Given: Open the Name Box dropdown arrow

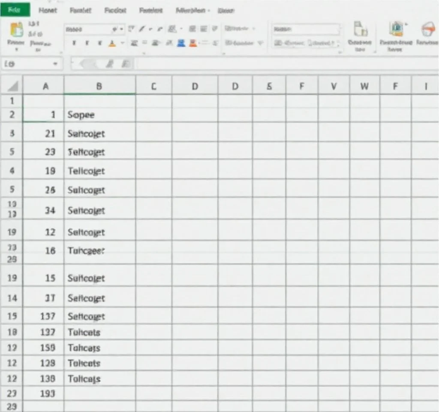Looking at the screenshot, I should click(x=55, y=64).
